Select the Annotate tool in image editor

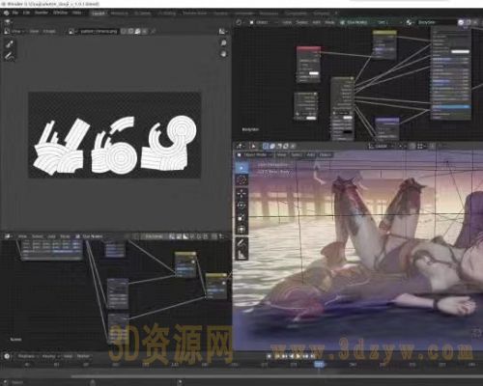[x=10, y=56]
